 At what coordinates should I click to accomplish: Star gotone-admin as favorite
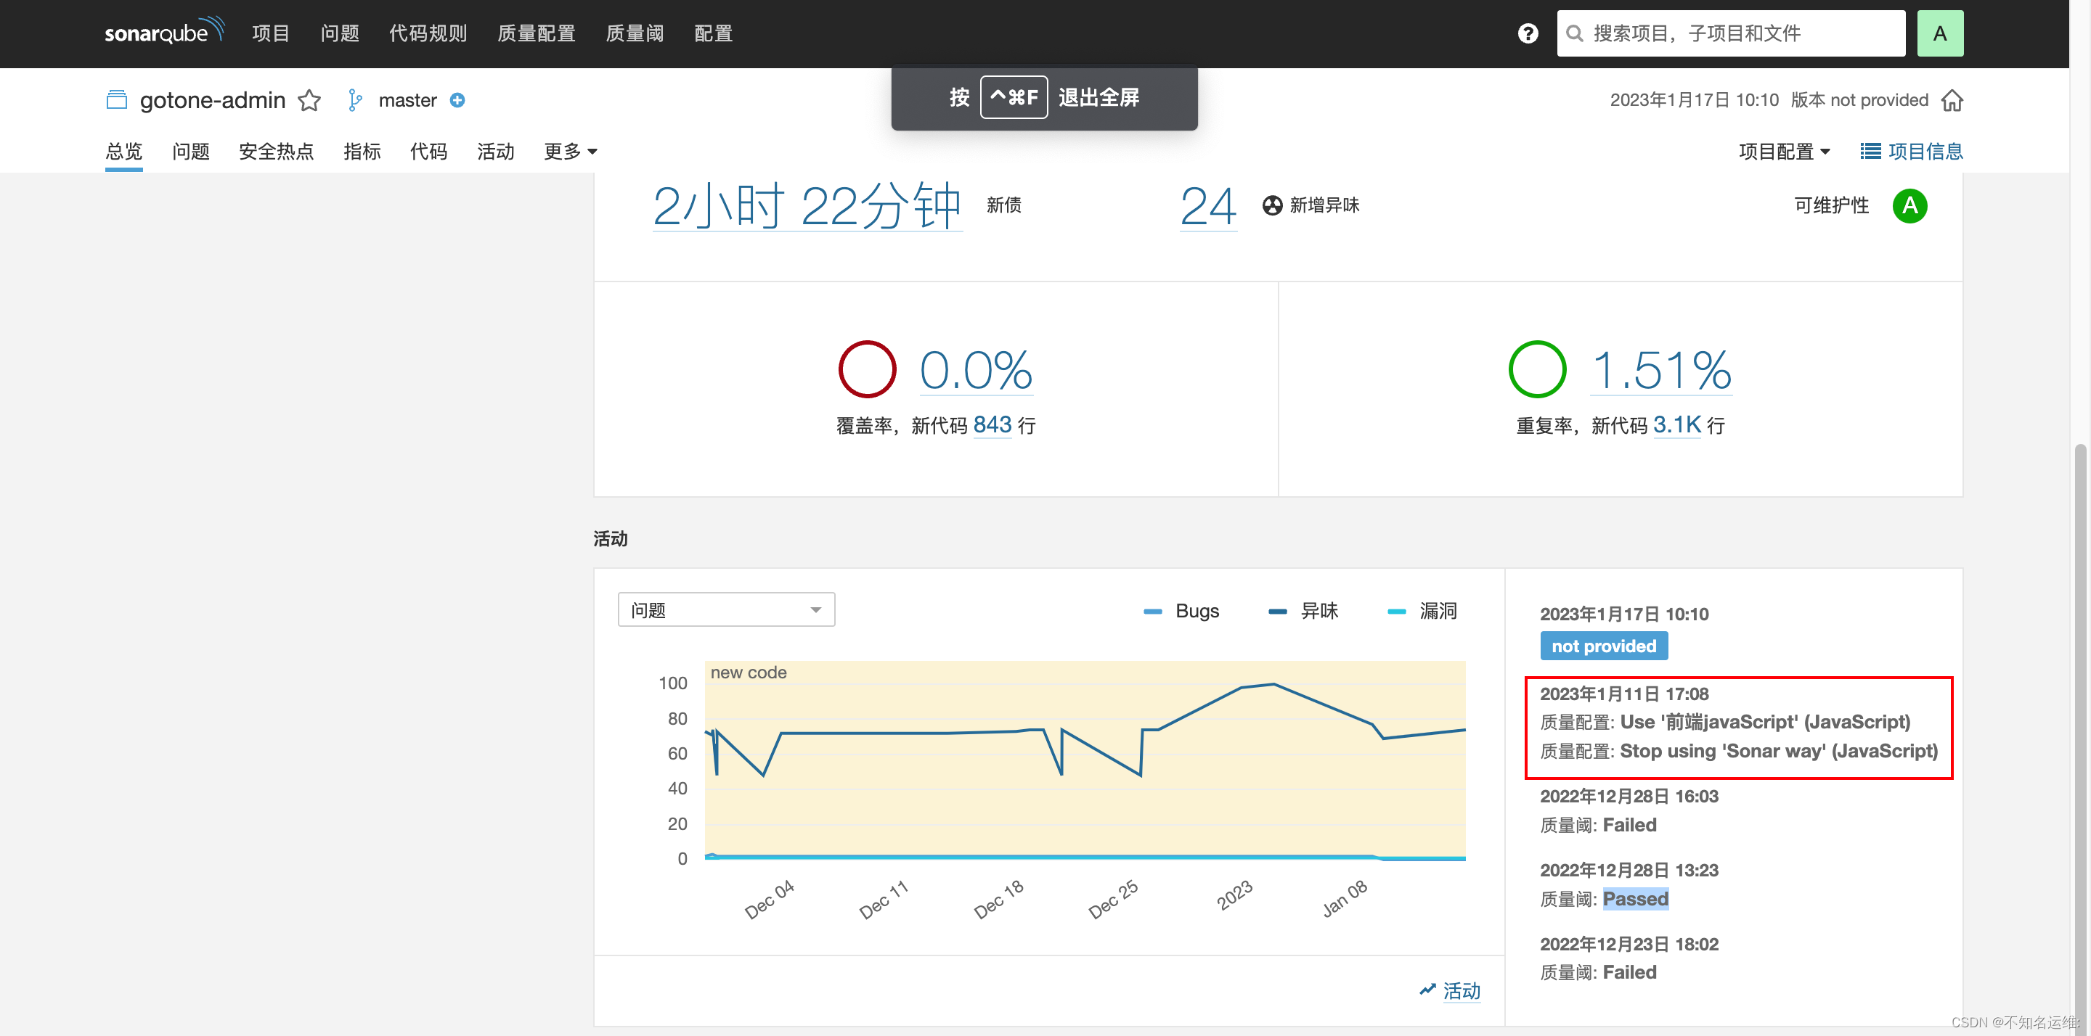[x=309, y=101]
